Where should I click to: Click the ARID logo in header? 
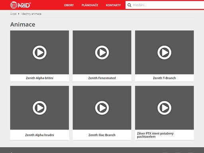tap(20, 5)
